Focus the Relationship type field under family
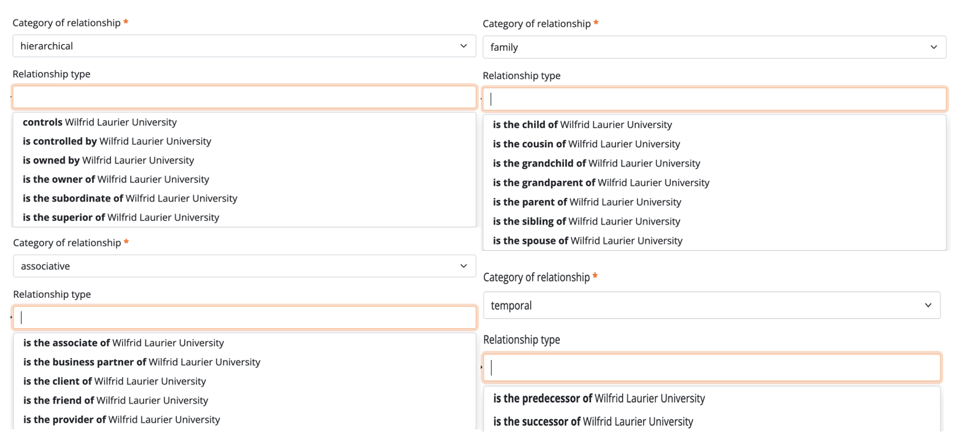The image size is (958, 435). pyautogui.click(x=714, y=99)
